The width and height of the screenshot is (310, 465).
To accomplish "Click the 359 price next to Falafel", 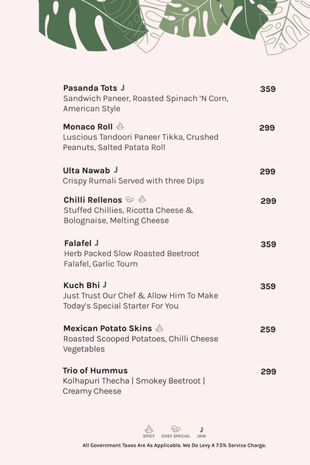I will [x=268, y=245].
